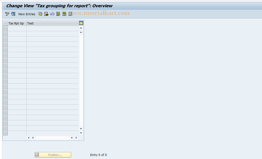The height and width of the screenshot is (159, 262).
Task: Click the Deselect All icon
Action: click(x=70, y=14)
